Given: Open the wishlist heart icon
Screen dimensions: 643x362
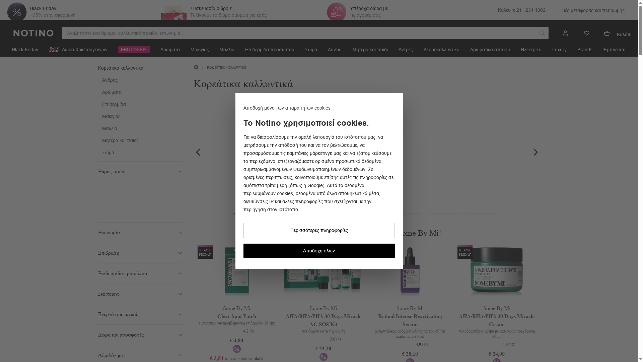Looking at the screenshot, I should 587,33.
